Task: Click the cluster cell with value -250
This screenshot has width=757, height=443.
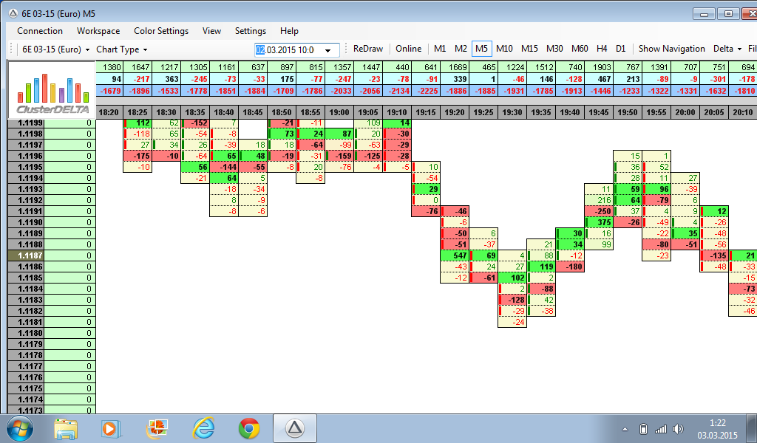Action: pos(599,211)
